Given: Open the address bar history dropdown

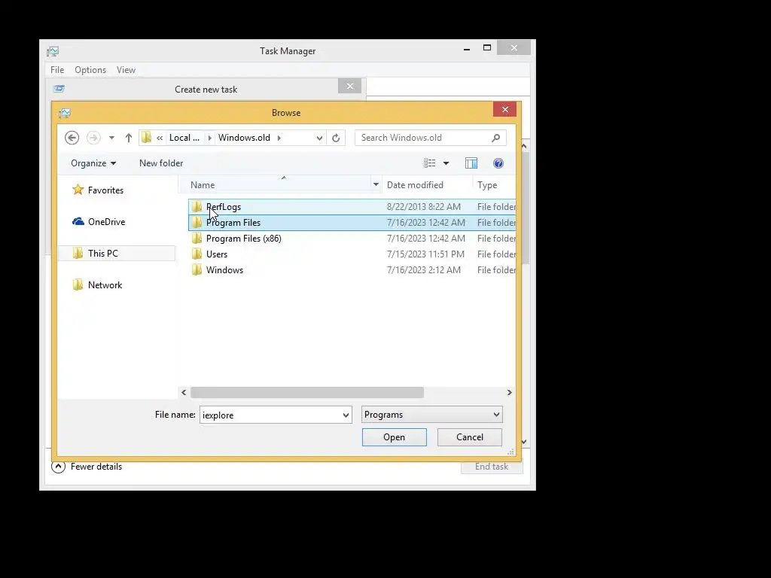Looking at the screenshot, I should 319,138.
